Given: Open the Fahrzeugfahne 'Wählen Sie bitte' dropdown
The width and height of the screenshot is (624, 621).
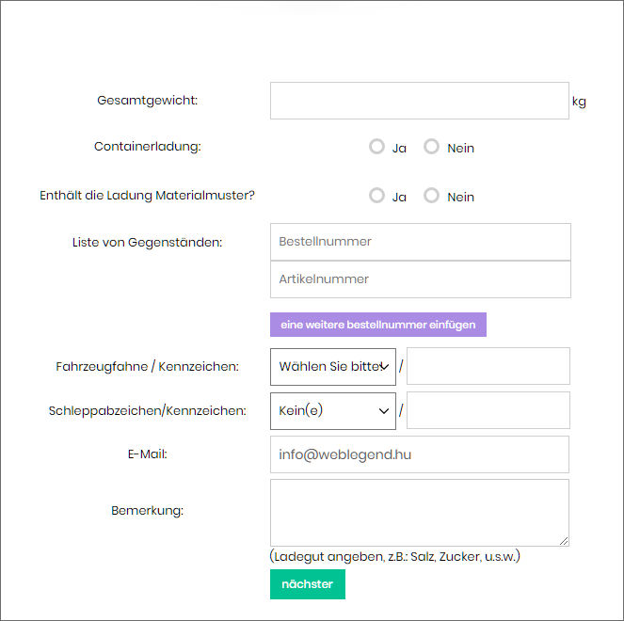Looking at the screenshot, I should [333, 366].
